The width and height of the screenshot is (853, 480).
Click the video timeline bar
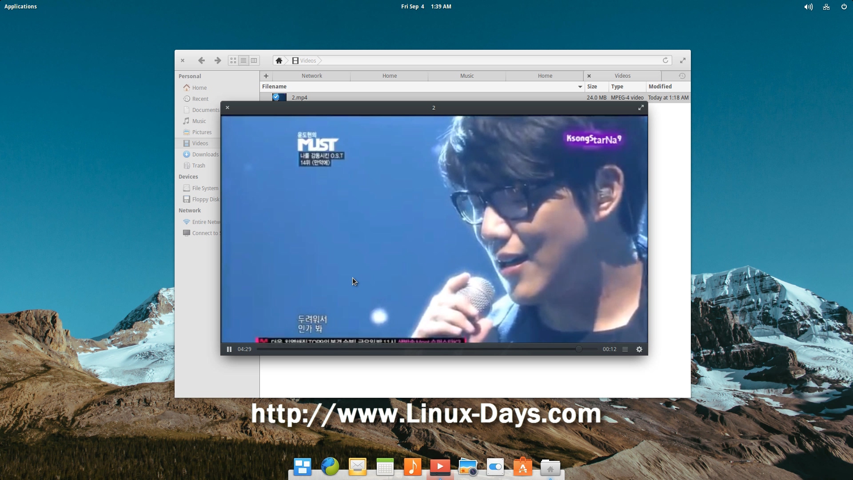427,349
